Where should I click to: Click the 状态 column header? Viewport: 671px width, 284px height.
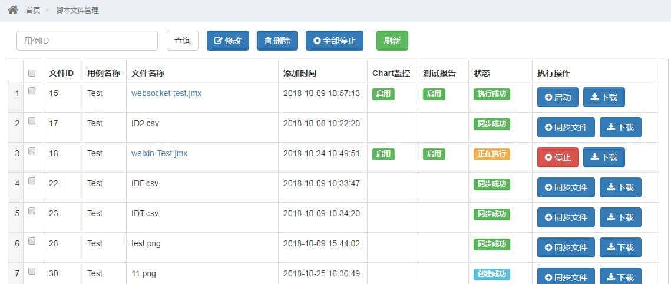(x=482, y=73)
